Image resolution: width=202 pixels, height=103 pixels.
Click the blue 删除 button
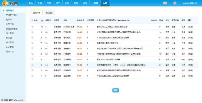tap(115, 90)
